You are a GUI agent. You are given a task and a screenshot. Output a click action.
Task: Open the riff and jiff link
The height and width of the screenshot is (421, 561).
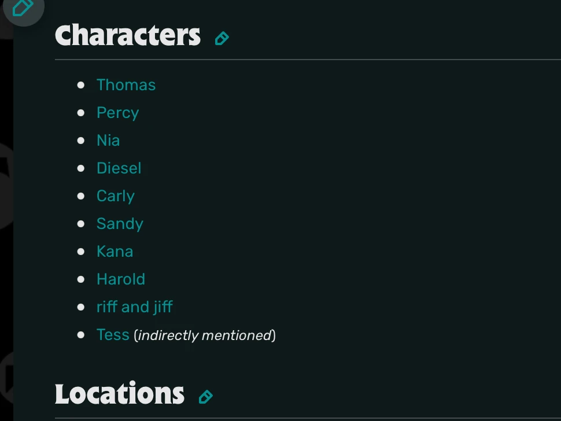(x=134, y=307)
